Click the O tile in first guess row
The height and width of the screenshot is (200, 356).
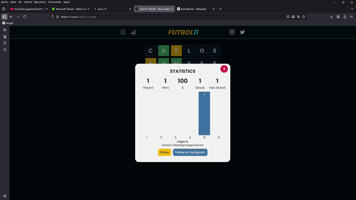tap(202, 51)
